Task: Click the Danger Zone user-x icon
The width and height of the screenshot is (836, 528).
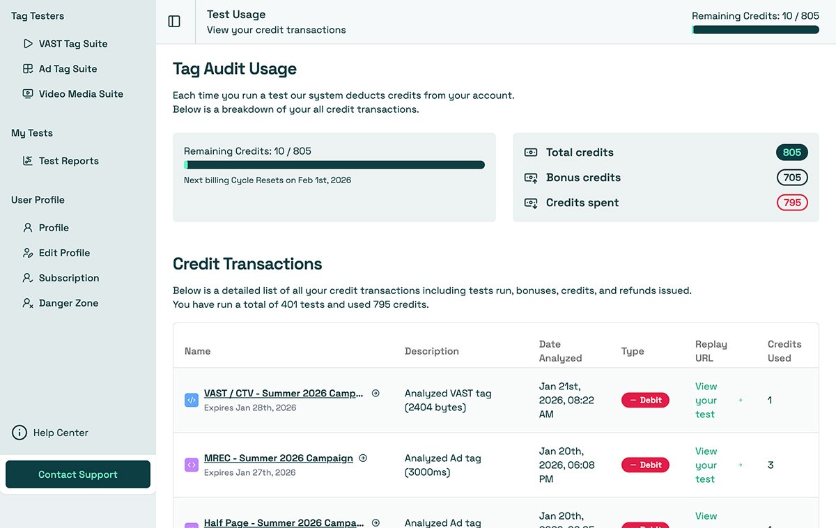Action: (x=28, y=303)
